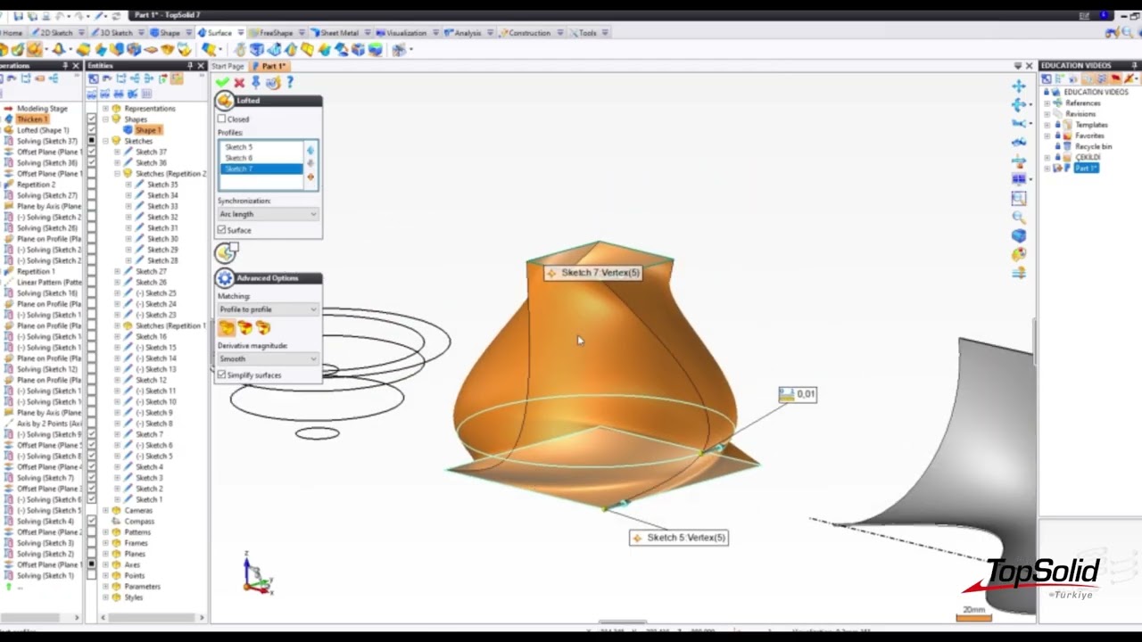
Task: Click the round icon below Surface checkbox
Action: (225, 253)
